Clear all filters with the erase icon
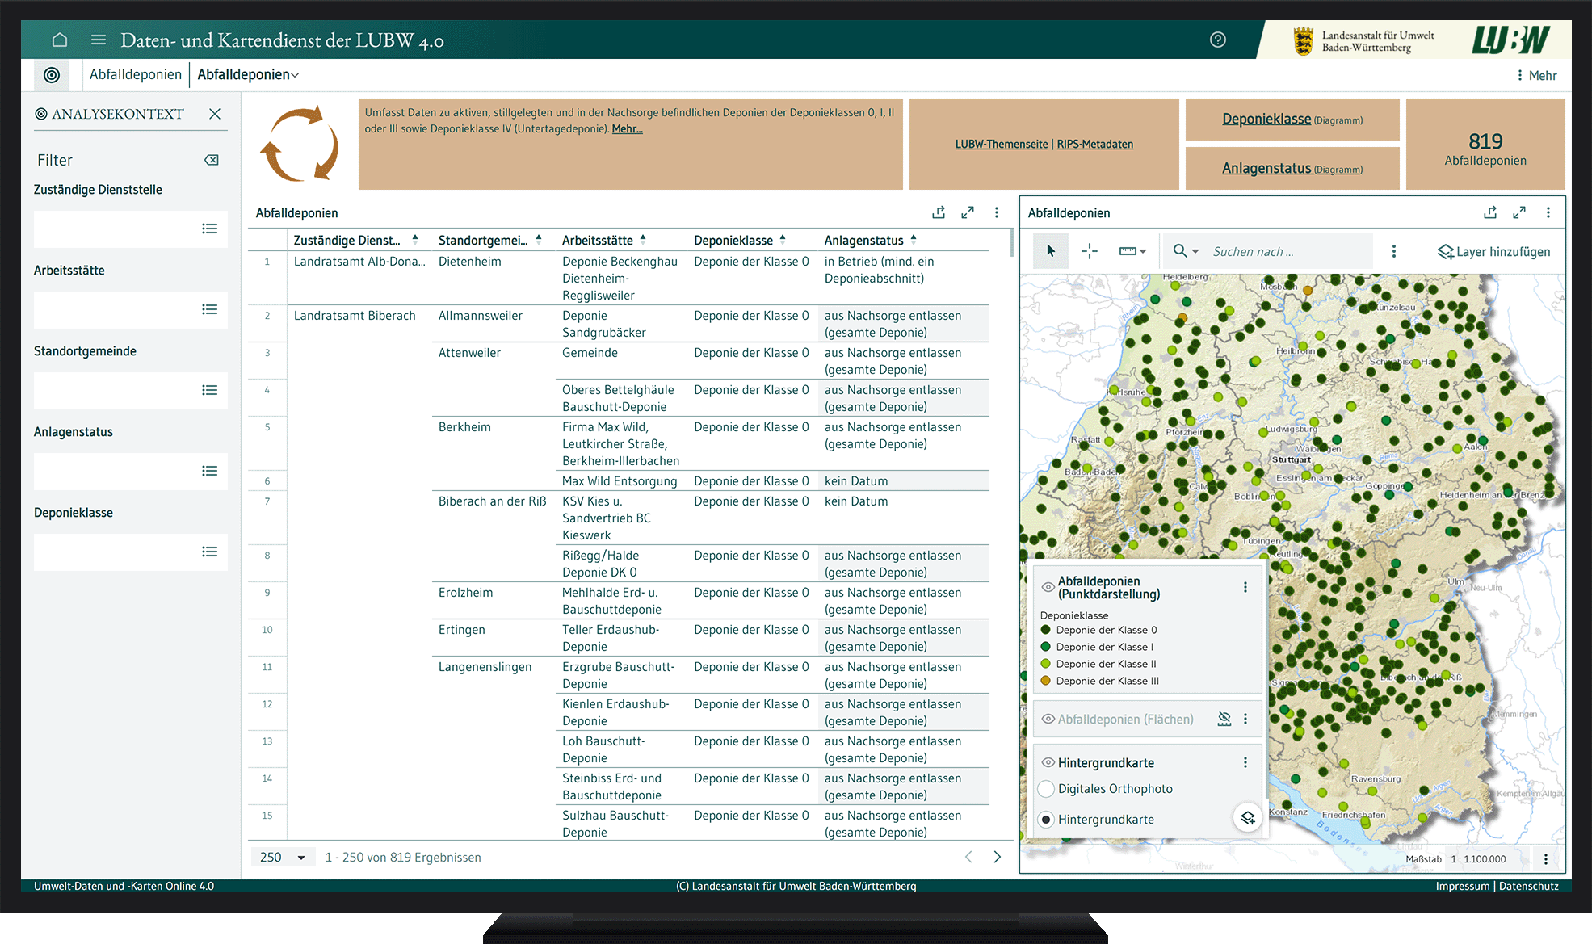Viewport: 1592px width, 944px height. 212,160
